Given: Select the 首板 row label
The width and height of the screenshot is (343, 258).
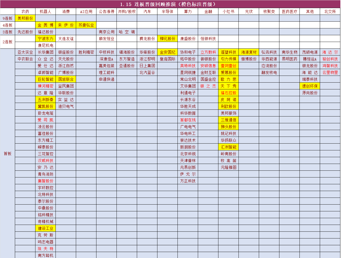Looking at the screenshot, I should tap(8, 153).
